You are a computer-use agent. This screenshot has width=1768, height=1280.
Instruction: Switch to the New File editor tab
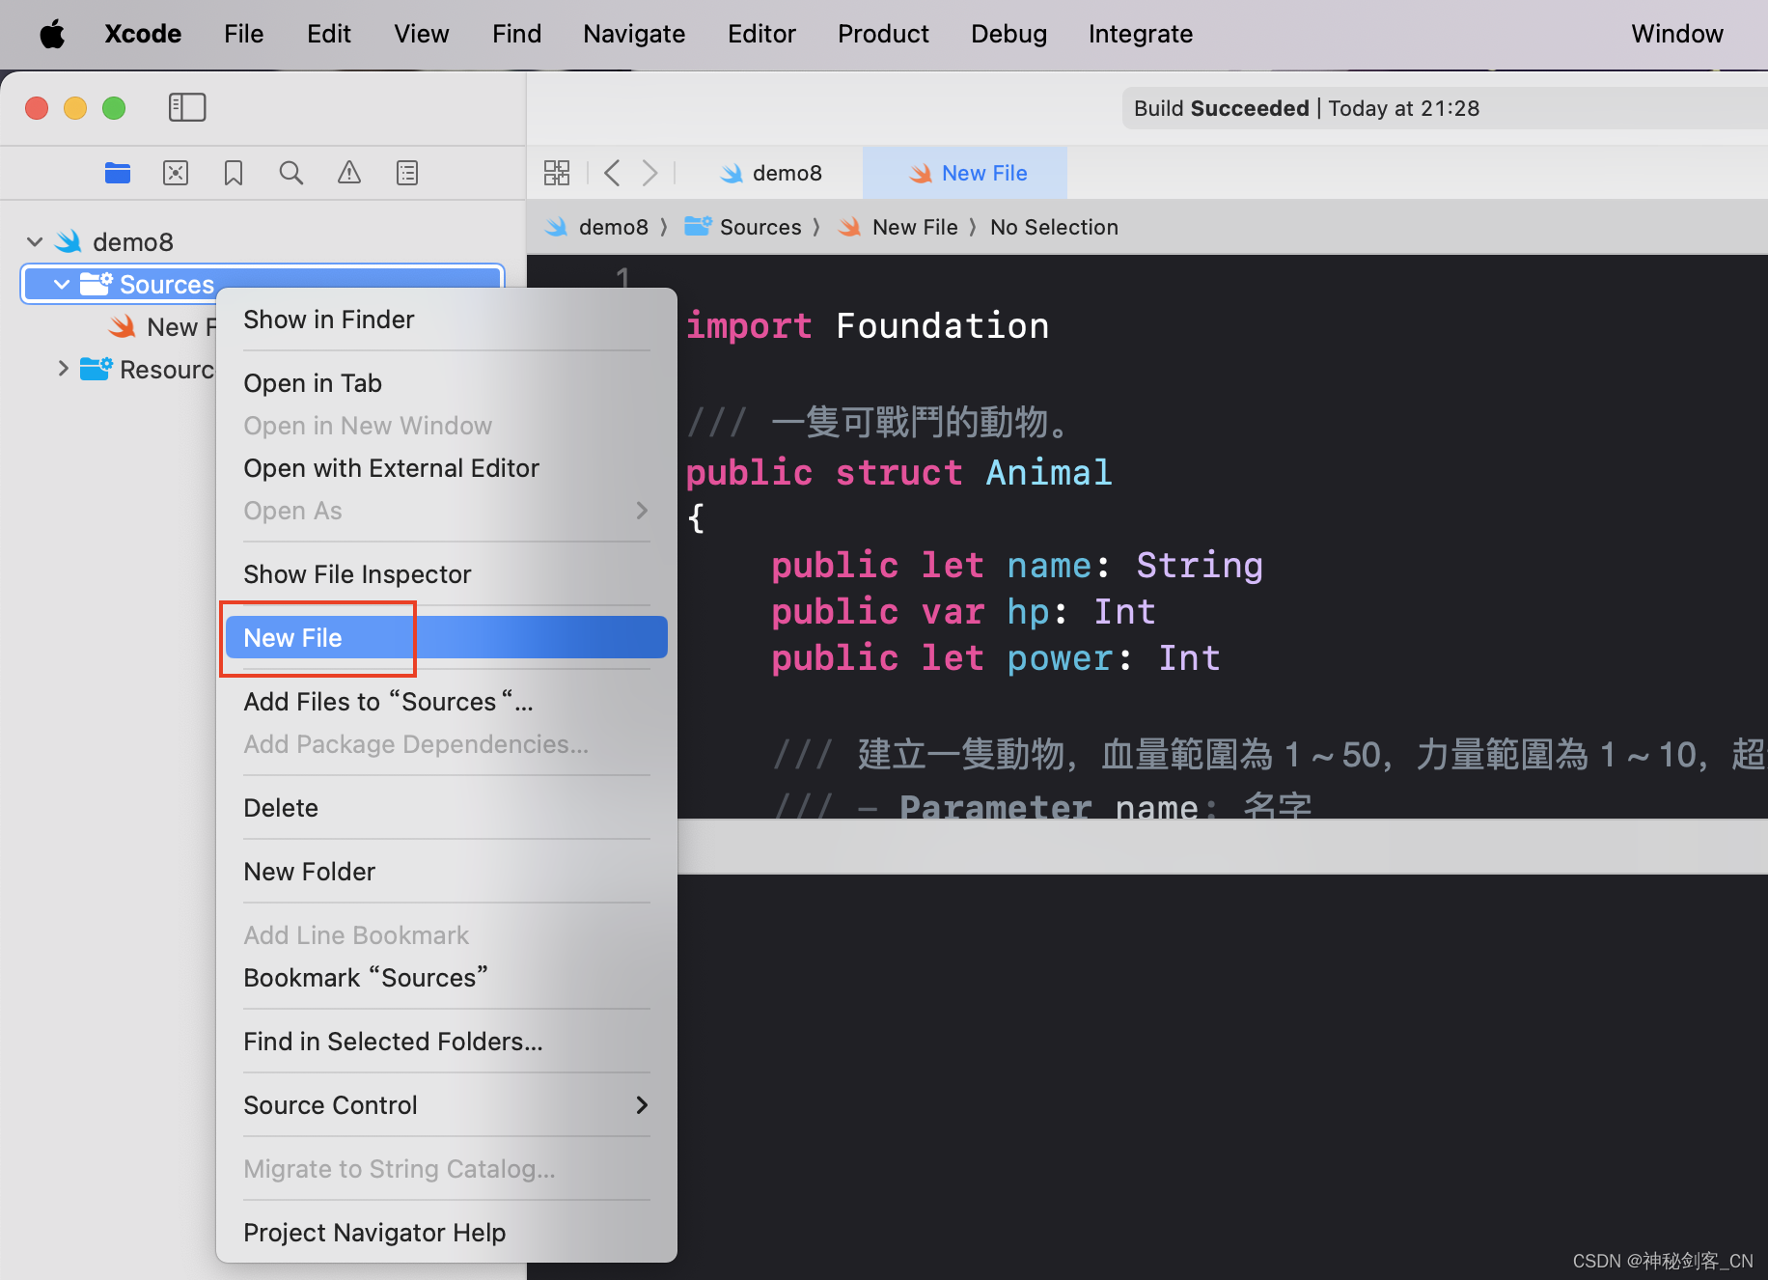[x=965, y=173]
